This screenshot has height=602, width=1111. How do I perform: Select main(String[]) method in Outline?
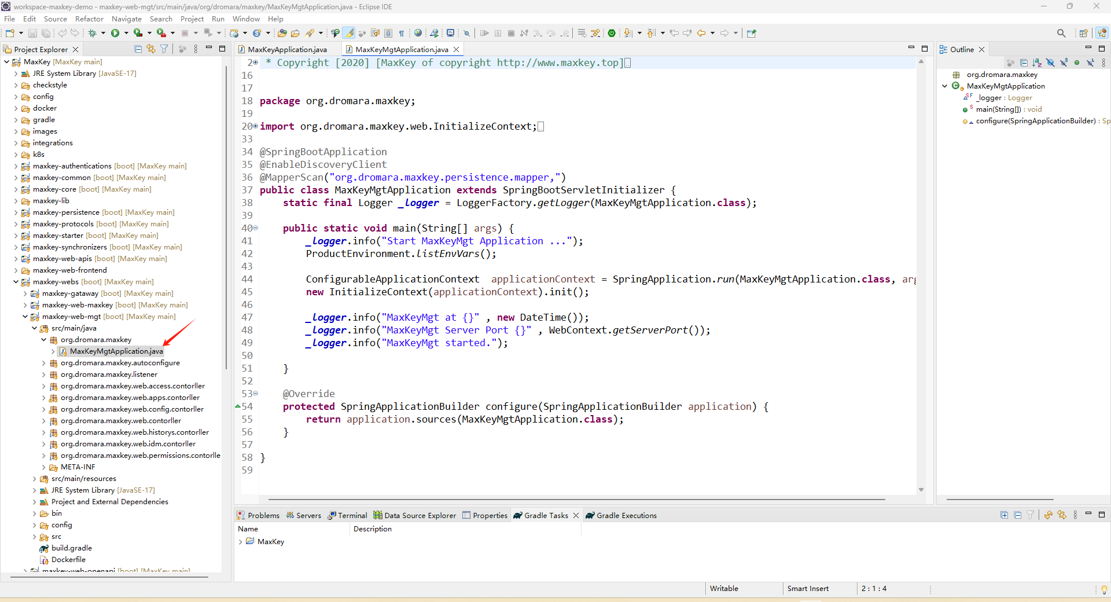[x=1008, y=109]
